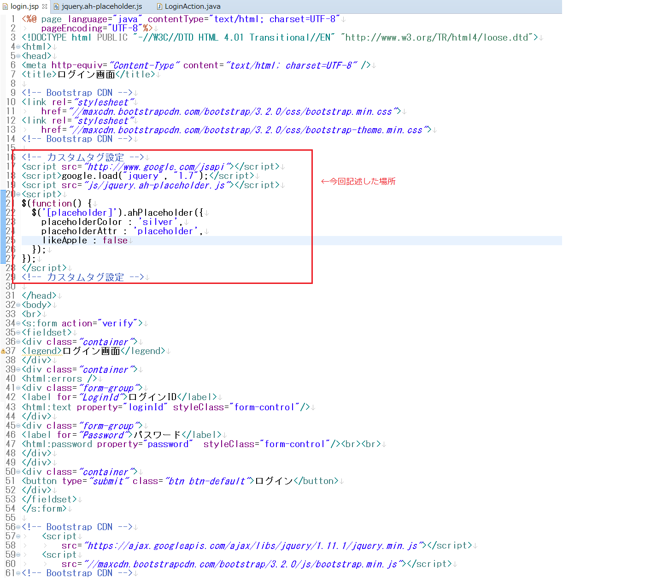Viewport: 645px width, 578px height.
Task: Click line number 20 in the gutter
Action: [x=9, y=194]
